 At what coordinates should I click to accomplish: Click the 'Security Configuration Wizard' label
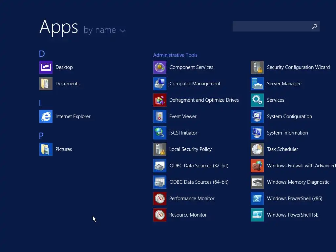tap(298, 67)
